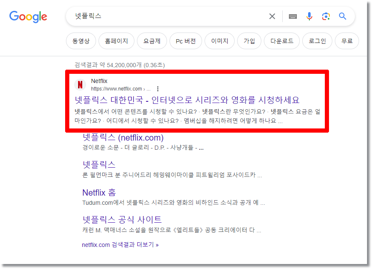Select the 로그인 filter chip
The image size is (372, 269).
pos(317,41)
